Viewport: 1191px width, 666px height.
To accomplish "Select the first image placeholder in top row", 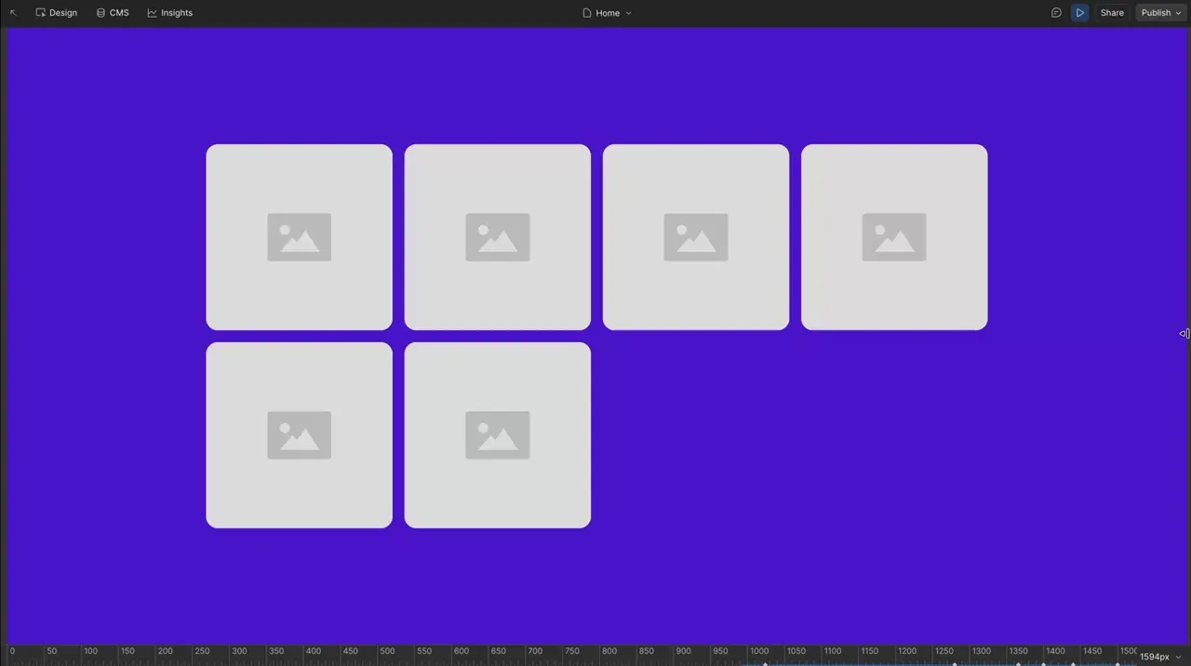I will (x=299, y=237).
